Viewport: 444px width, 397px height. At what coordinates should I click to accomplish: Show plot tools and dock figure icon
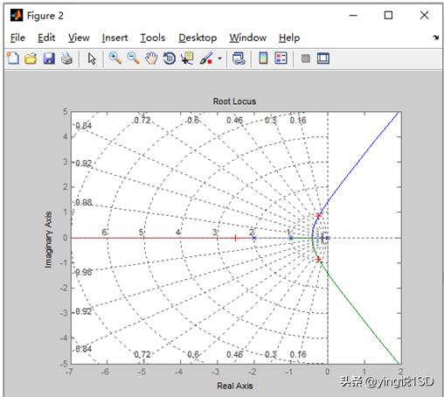(x=323, y=59)
